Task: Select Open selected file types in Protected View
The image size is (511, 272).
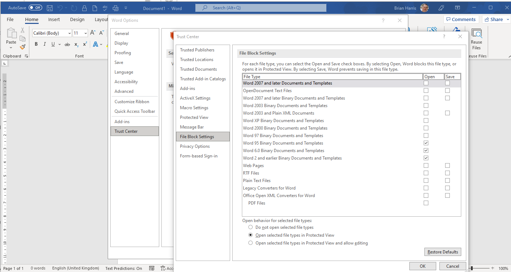Action: (250, 235)
